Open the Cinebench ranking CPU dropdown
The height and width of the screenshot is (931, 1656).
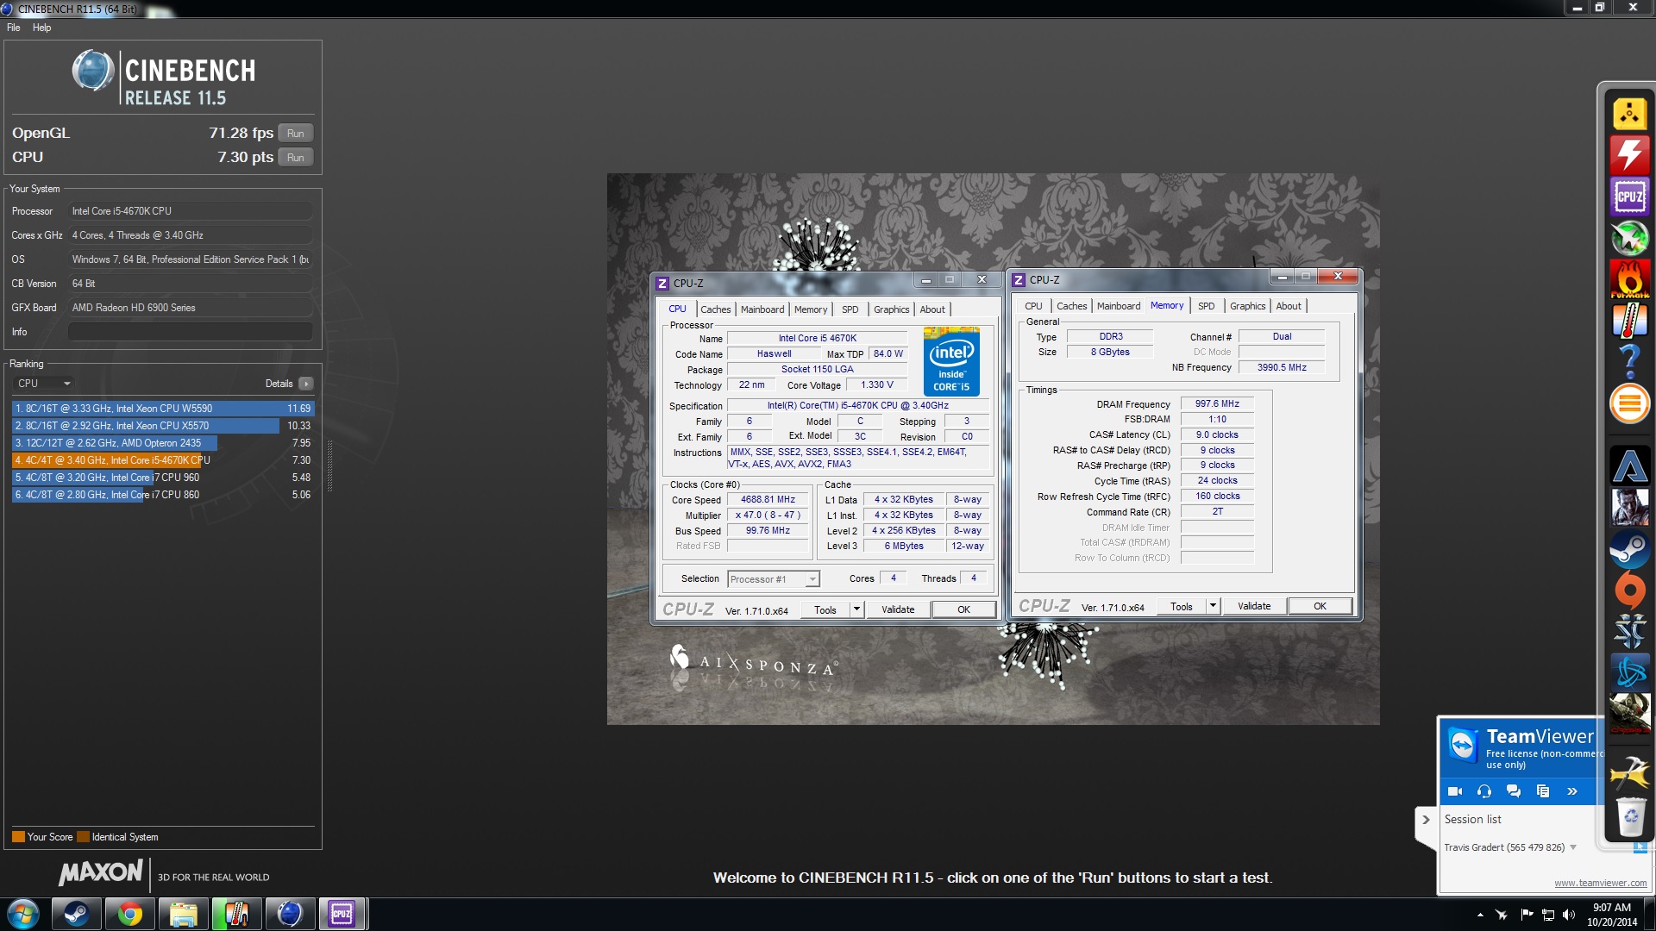[44, 384]
